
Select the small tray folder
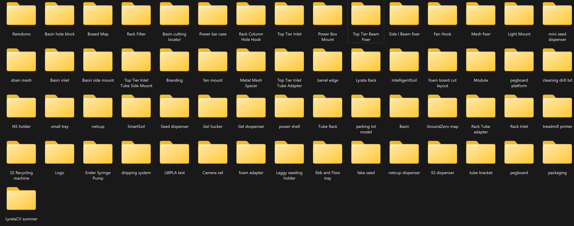point(60,106)
